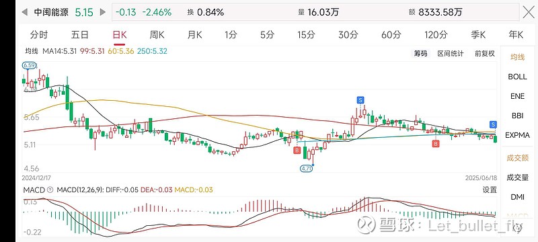Switch to 周K weekly chart tab
Image resolution: width=538 pixels, height=242 pixels.
157,35
